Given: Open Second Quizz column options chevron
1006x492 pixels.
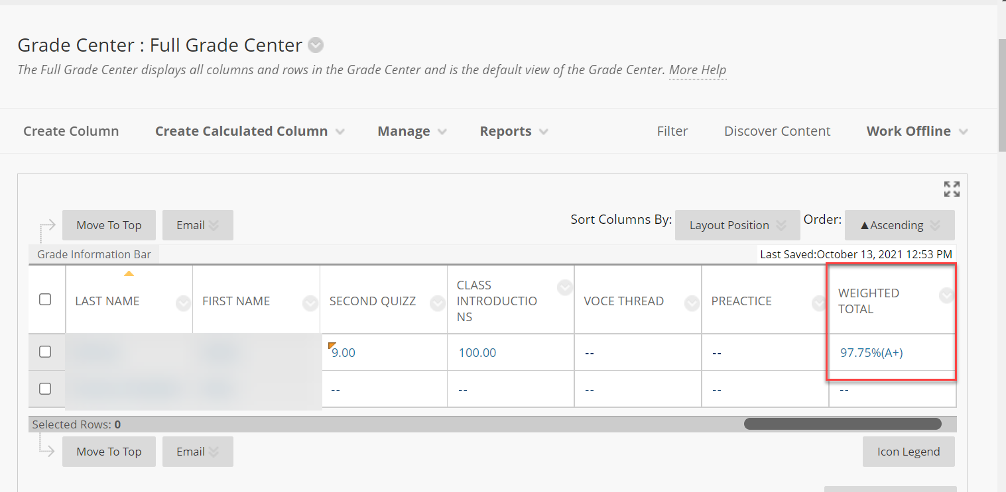Looking at the screenshot, I should 437,303.
